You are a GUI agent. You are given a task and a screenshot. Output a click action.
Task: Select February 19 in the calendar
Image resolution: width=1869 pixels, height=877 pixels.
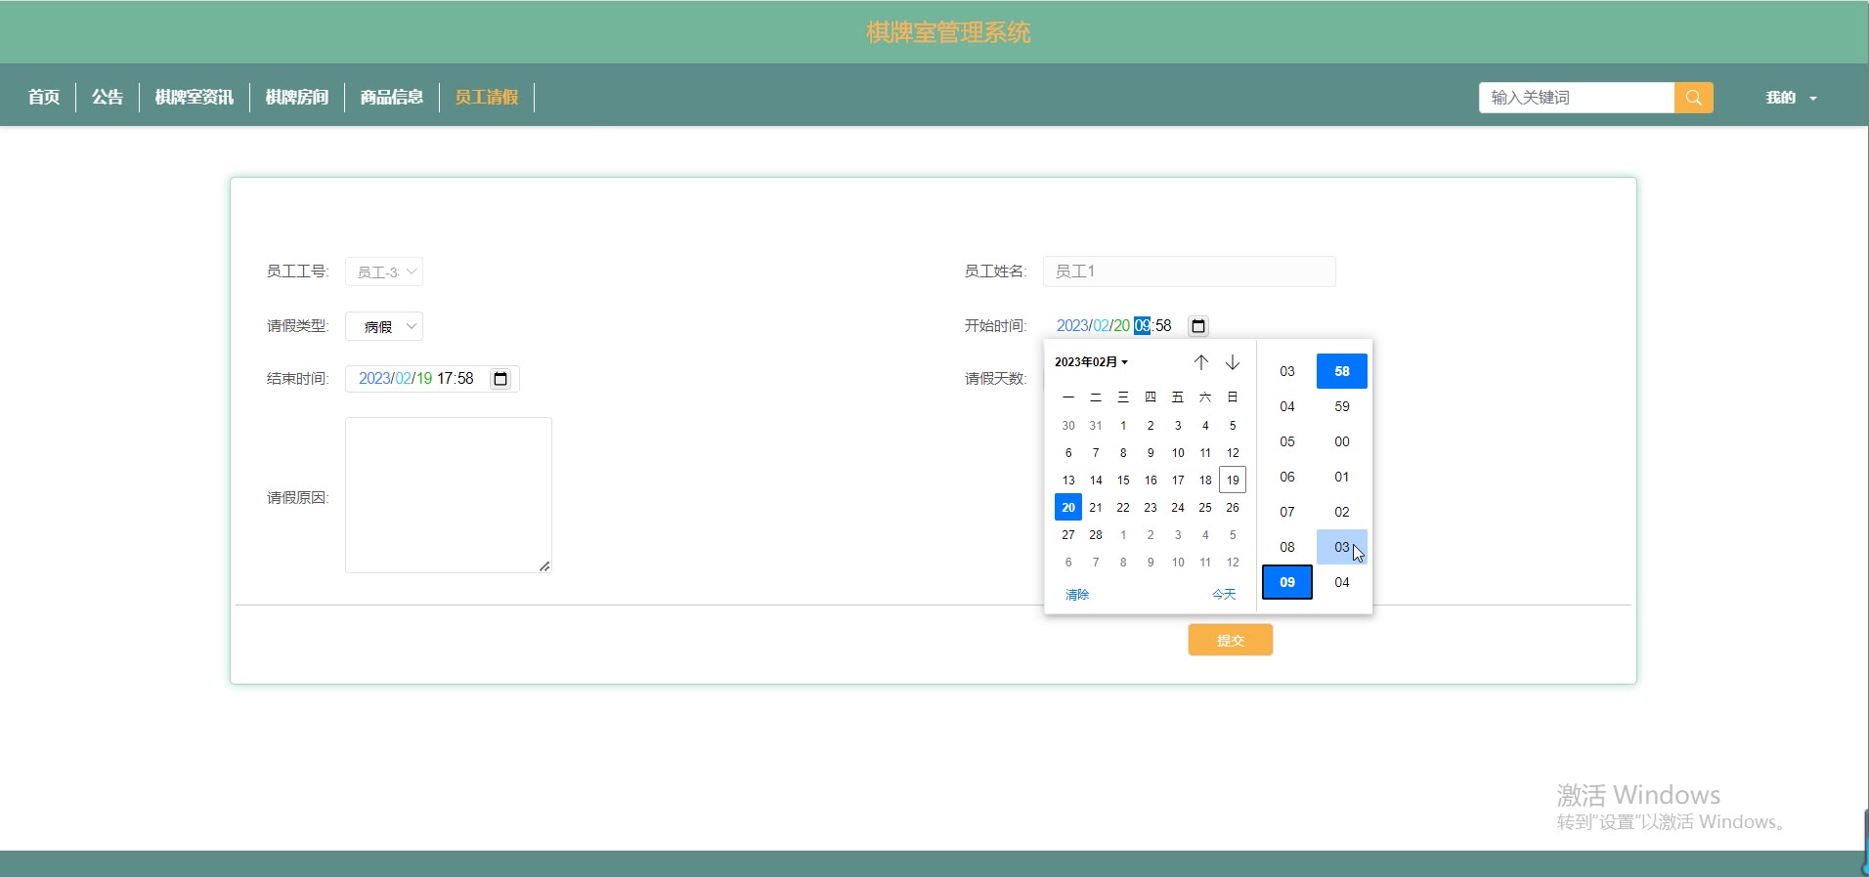tap(1233, 480)
